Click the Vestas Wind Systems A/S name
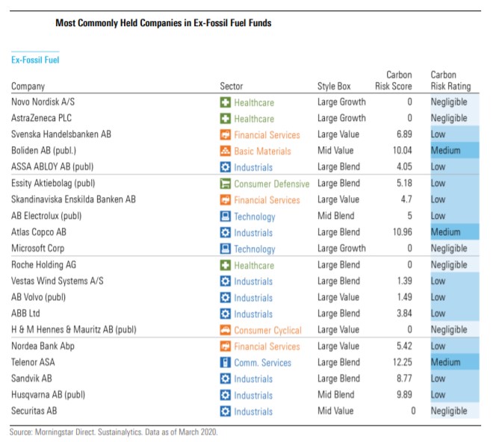493x442 pixels. coord(57,281)
